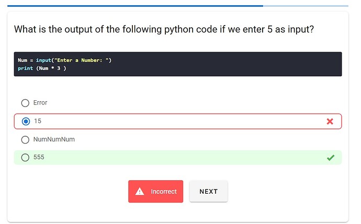The image size is (361, 224).
Task: Click the question heading text
Action: point(164,29)
